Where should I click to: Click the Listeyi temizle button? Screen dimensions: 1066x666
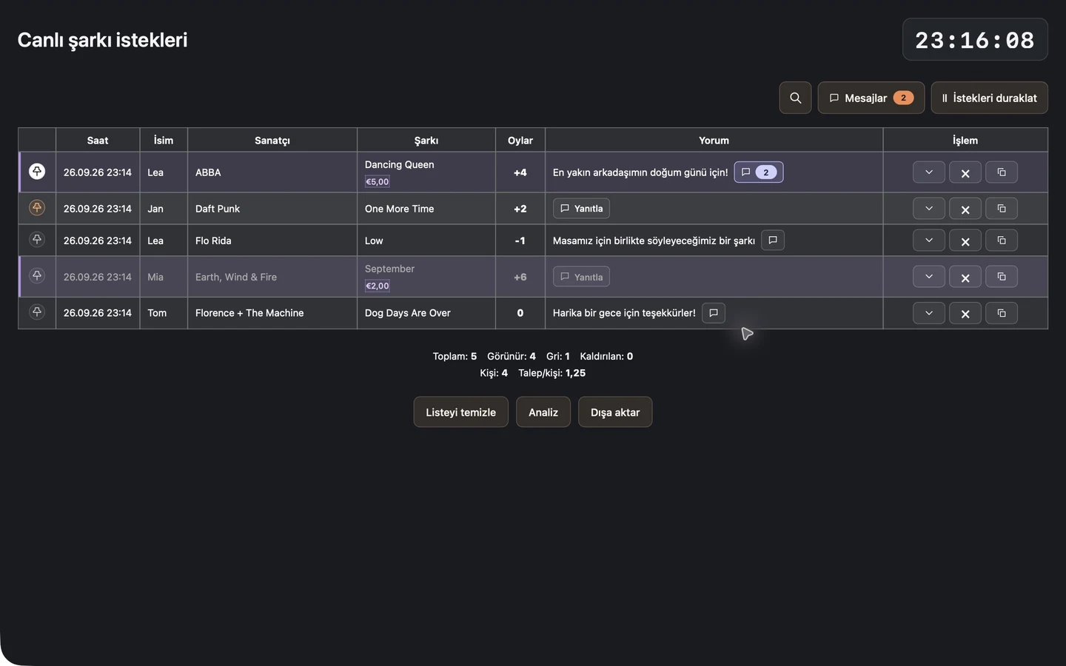(460, 412)
